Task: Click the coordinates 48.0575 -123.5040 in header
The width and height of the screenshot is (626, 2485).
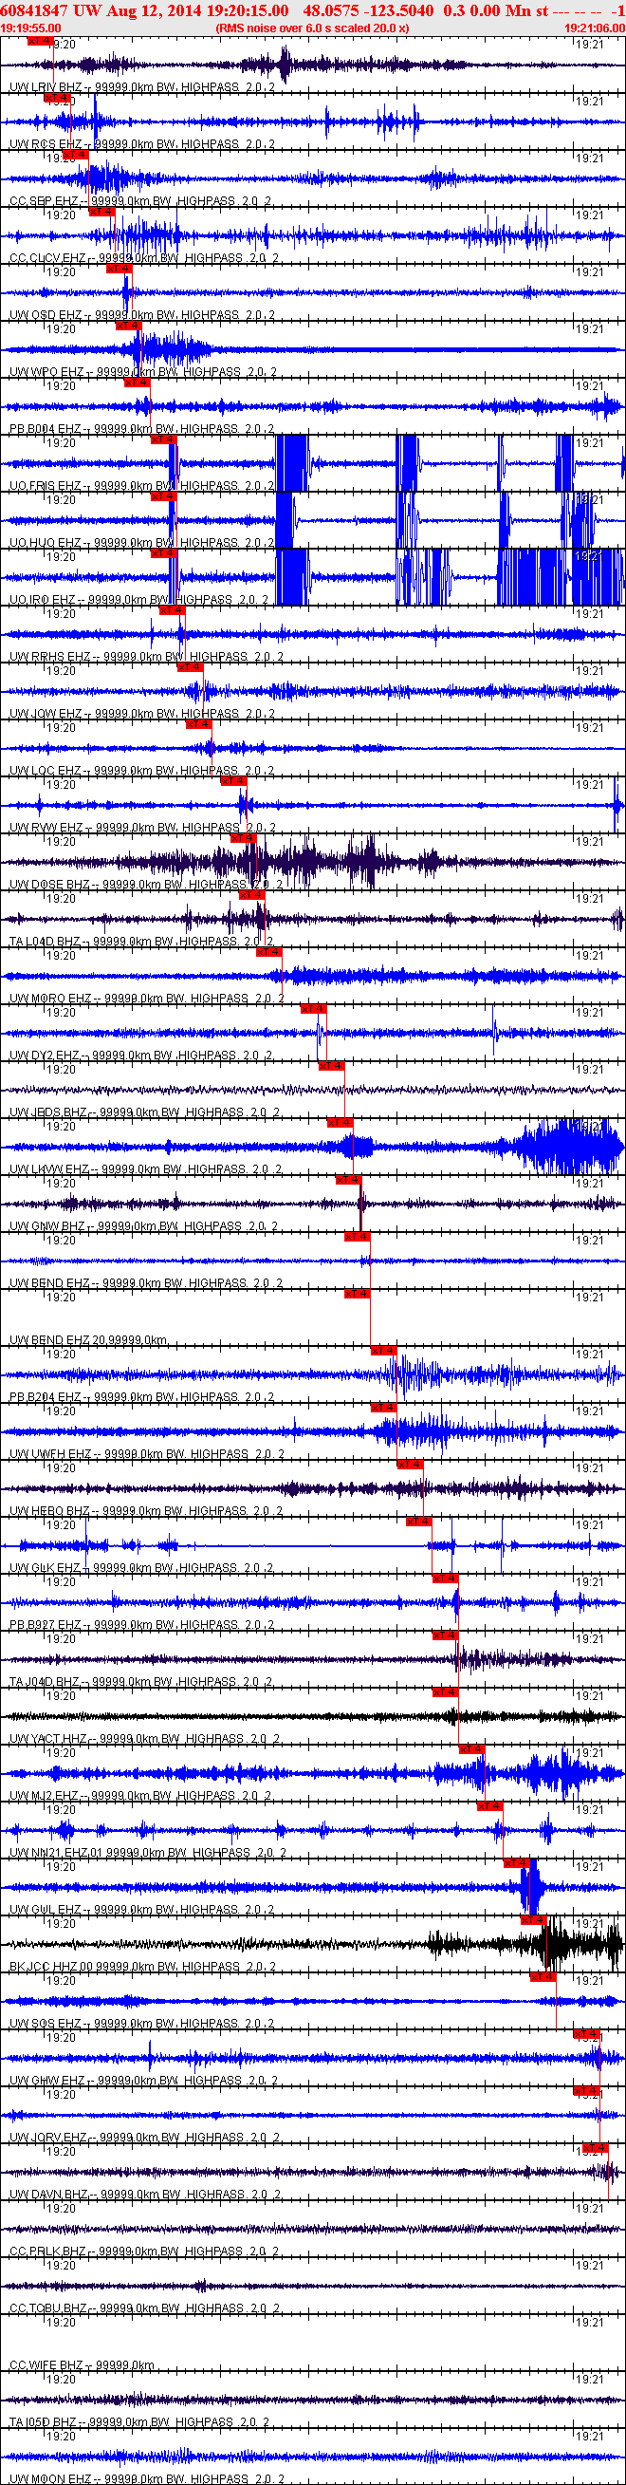Action: [x=368, y=9]
